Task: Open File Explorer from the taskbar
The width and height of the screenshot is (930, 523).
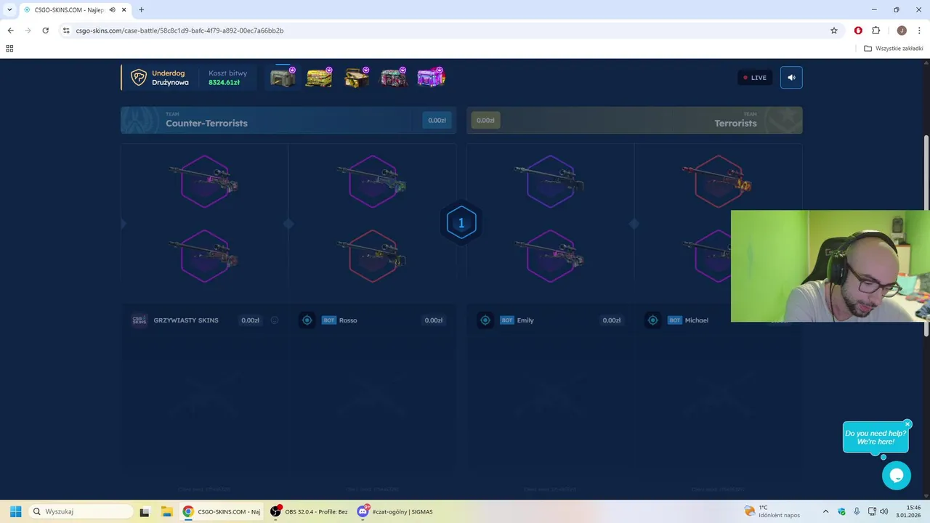Action: (166, 511)
